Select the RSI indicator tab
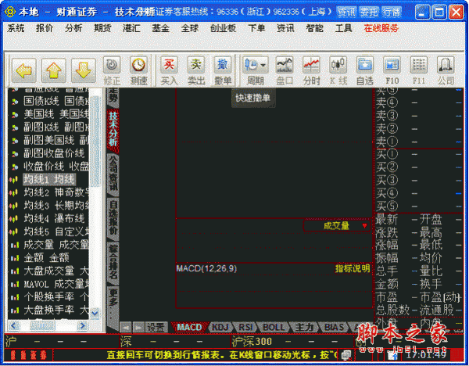 click(246, 327)
